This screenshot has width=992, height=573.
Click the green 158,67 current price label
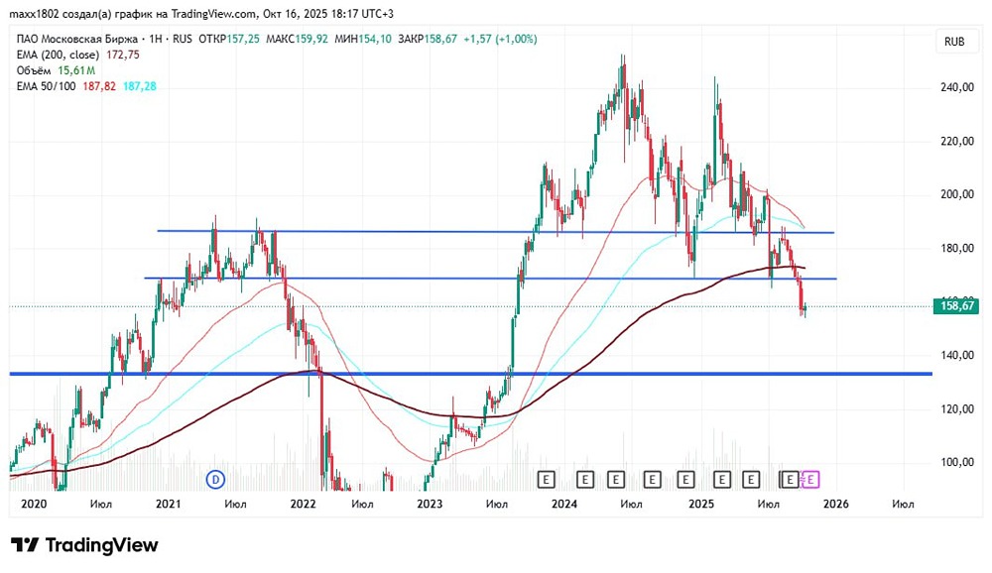tap(957, 306)
